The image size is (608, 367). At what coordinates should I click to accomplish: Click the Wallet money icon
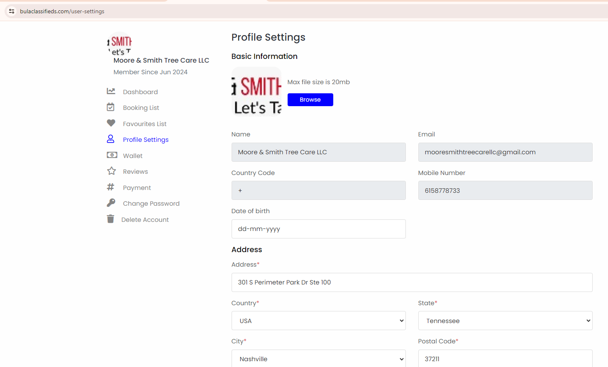(112, 155)
